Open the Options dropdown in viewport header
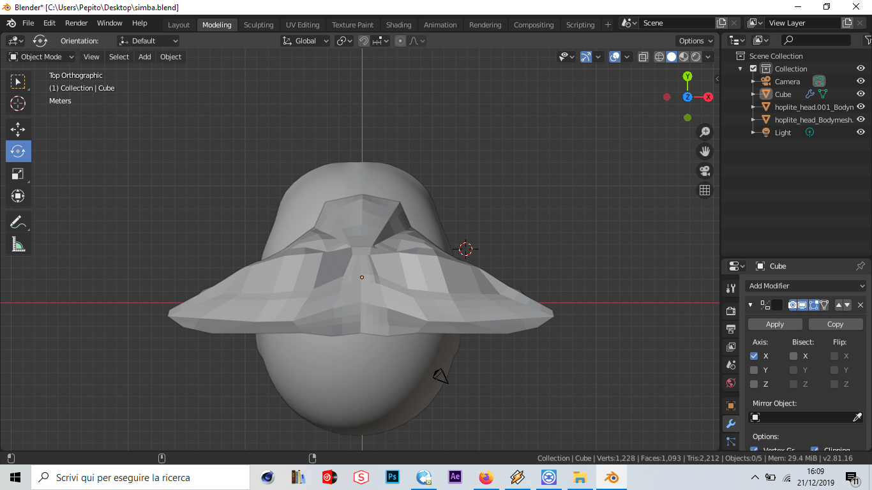Image resolution: width=872 pixels, height=490 pixels. [x=696, y=41]
